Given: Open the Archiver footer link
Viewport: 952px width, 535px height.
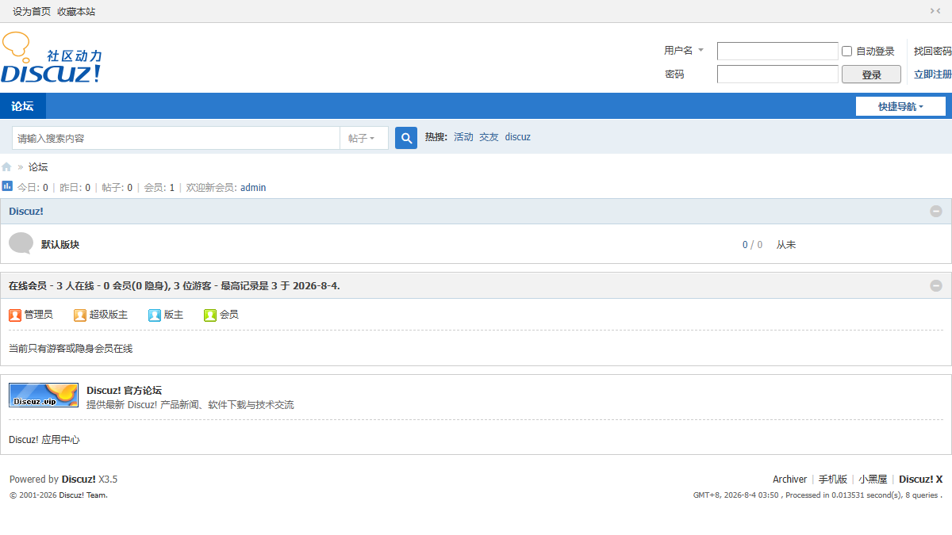Looking at the screenshot, I should [x=789, y=480].
